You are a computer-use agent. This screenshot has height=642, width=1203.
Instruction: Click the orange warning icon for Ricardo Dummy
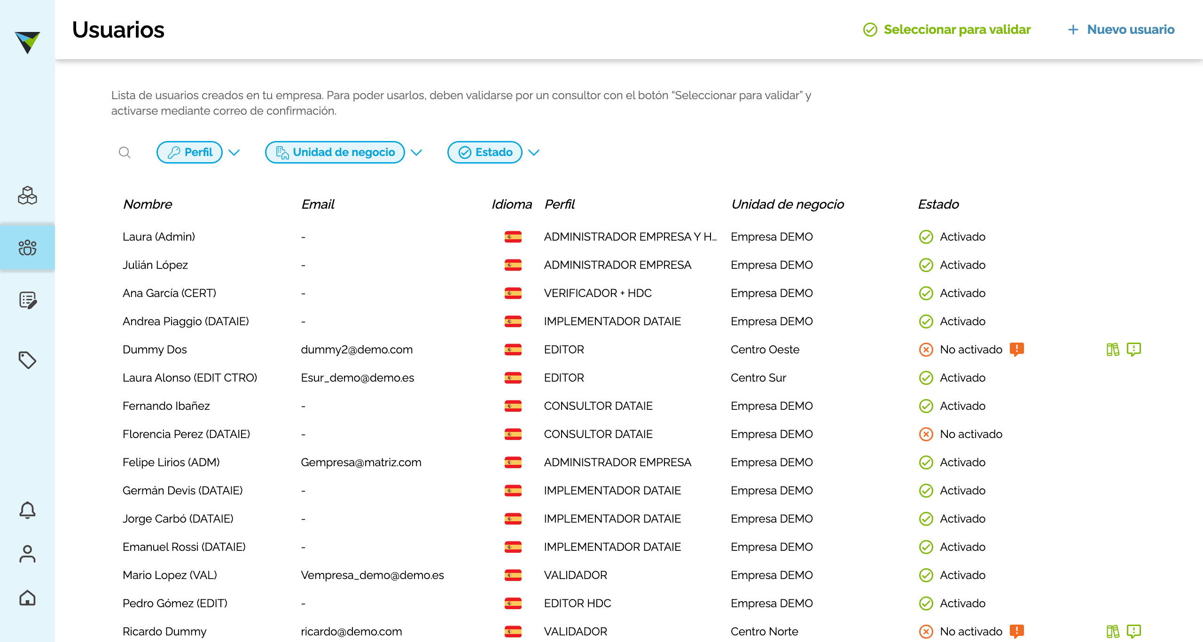(1017, 631)
